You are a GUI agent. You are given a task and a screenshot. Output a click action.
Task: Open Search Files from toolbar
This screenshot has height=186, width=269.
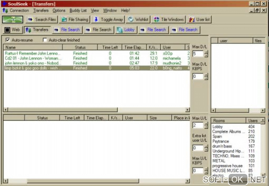point(42,19)
